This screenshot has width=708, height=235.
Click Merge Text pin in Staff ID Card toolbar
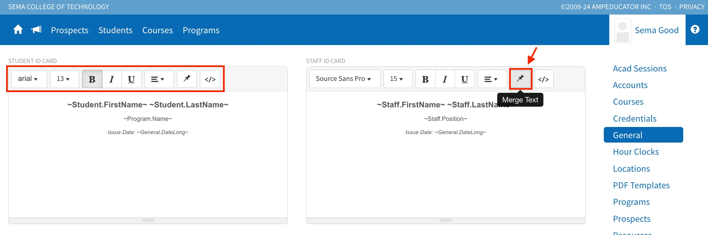click(520, 79)
